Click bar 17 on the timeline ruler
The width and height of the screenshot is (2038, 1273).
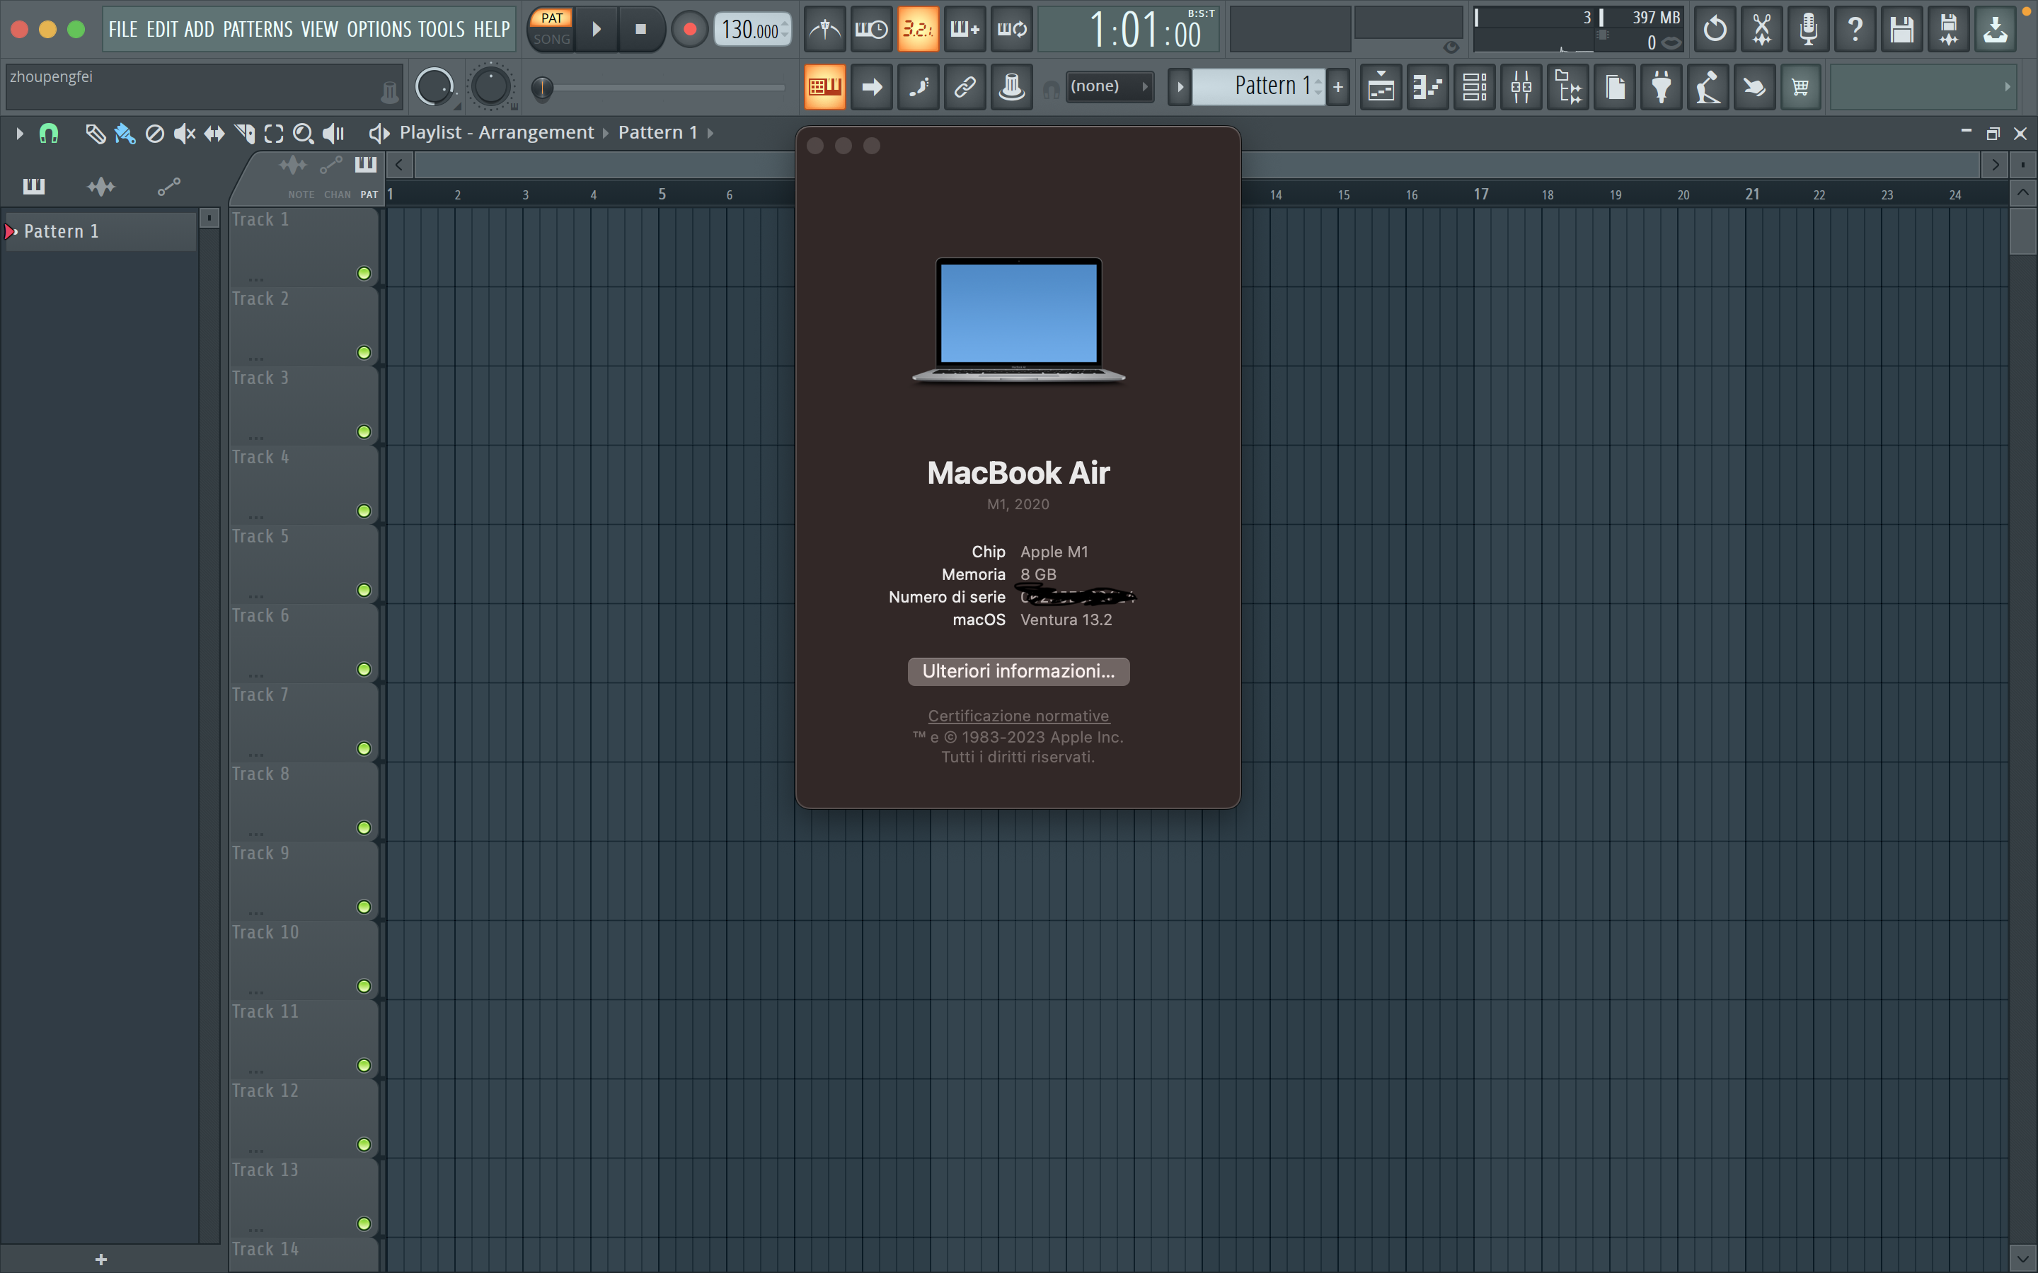[x=1480, y=194]
